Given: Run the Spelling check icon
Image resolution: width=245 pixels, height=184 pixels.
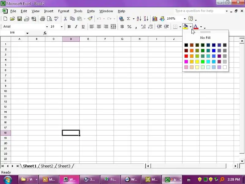Looking at the screenshot, I should [x=56, y=18].
